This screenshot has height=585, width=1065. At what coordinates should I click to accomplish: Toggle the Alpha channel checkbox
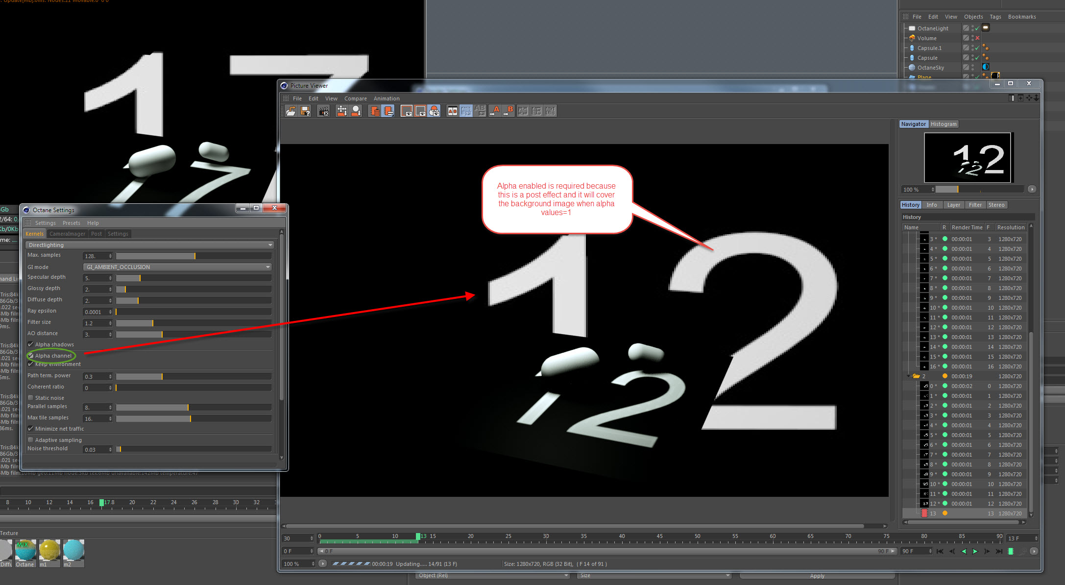pos(31,356)
